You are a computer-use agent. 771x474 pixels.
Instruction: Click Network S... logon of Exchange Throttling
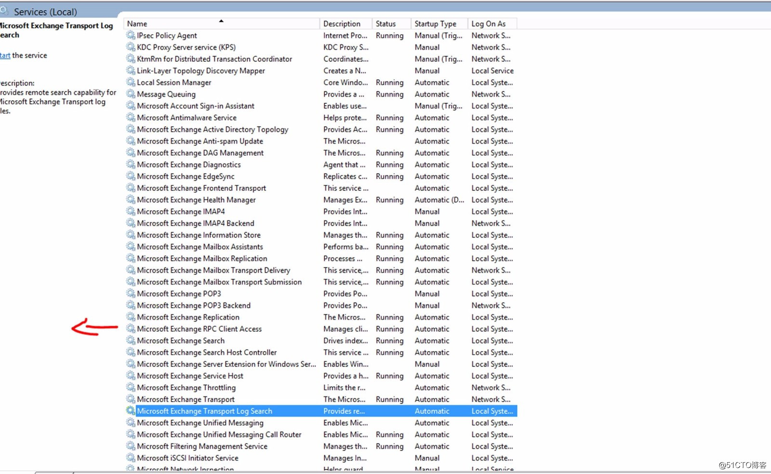(491, 387)
